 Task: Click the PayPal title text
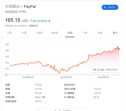(x=30, y=7)
